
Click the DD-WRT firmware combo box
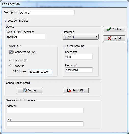point(81,37)
